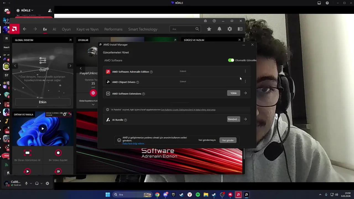Click help icon beside AMD Chipset Drivers
Viewport: 354px width, 199px height.
pos(138,82)
